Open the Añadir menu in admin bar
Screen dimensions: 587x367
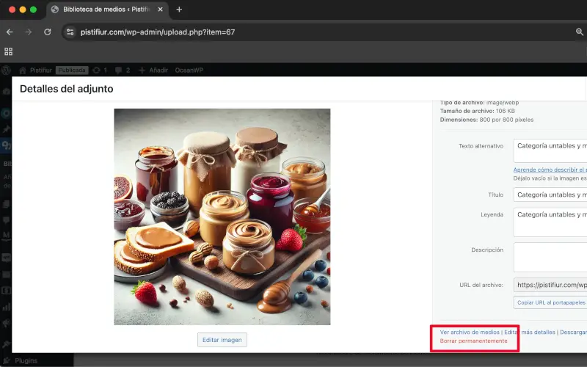coord(153,70)
